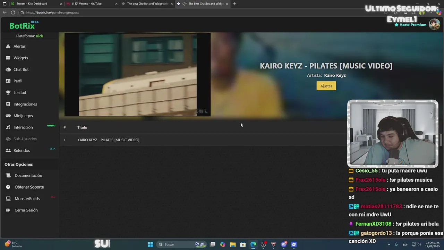This screenshot has width=444, height=250.
Task: Open the Lealtad trophy icon
Action: (x=8, y=93)
